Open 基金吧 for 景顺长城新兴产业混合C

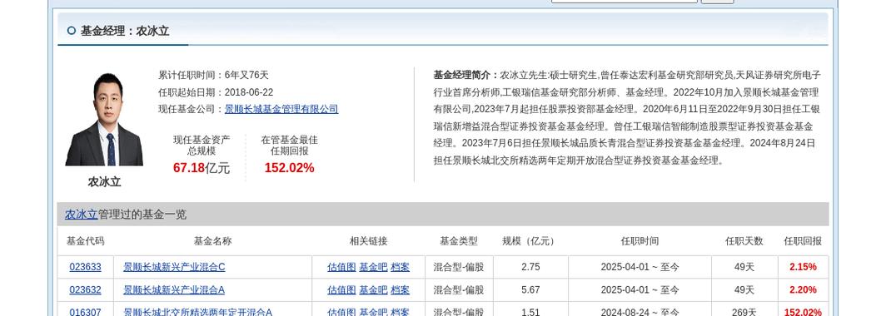click(374, 267)
